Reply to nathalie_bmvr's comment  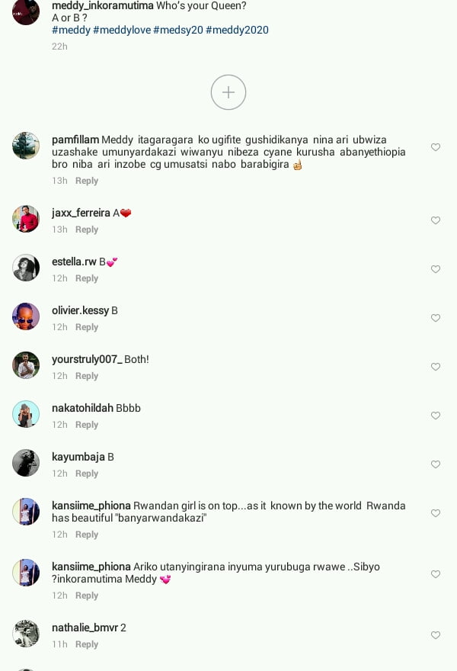click(87, 644)
